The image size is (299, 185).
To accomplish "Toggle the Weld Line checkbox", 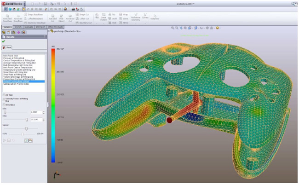I will [4, 105].
